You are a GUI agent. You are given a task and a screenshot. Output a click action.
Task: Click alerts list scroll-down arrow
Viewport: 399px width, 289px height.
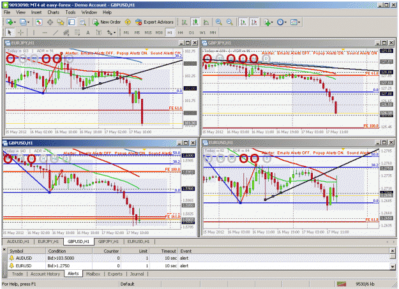point(393,267)
